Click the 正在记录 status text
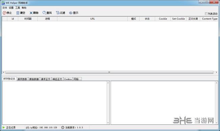The height and width of the screenshot is (131, 220). [x=11, y=128]
